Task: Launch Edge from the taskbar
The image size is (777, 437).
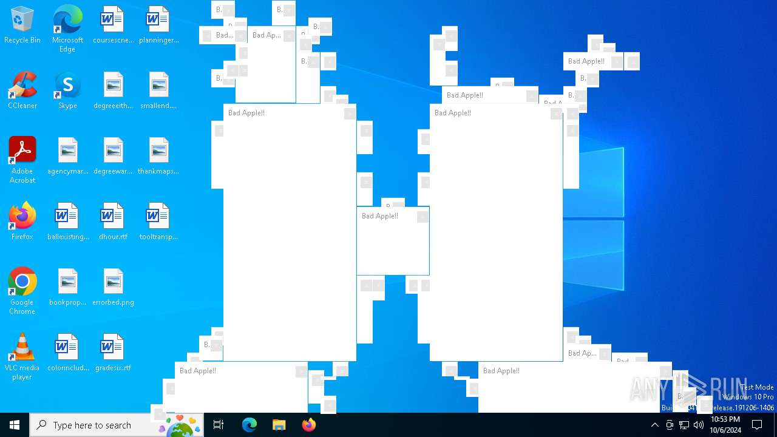Action: tap(249, 425)
